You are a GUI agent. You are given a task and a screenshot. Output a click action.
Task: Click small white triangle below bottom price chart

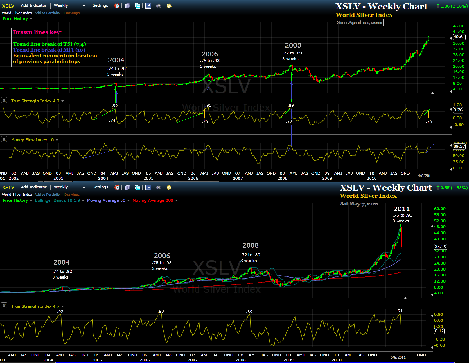coord(405,298)
